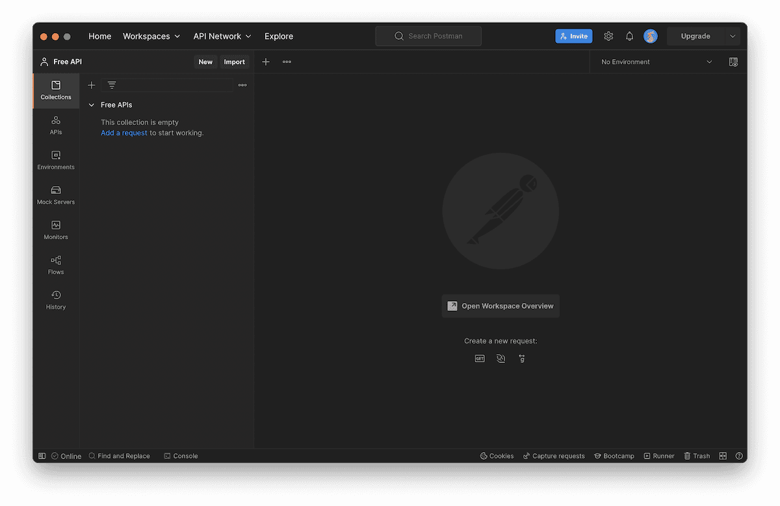Click the Upgrade button
The height and width of the screenshot is (506, 780).
pyautogui.click(x=695, y=36)
